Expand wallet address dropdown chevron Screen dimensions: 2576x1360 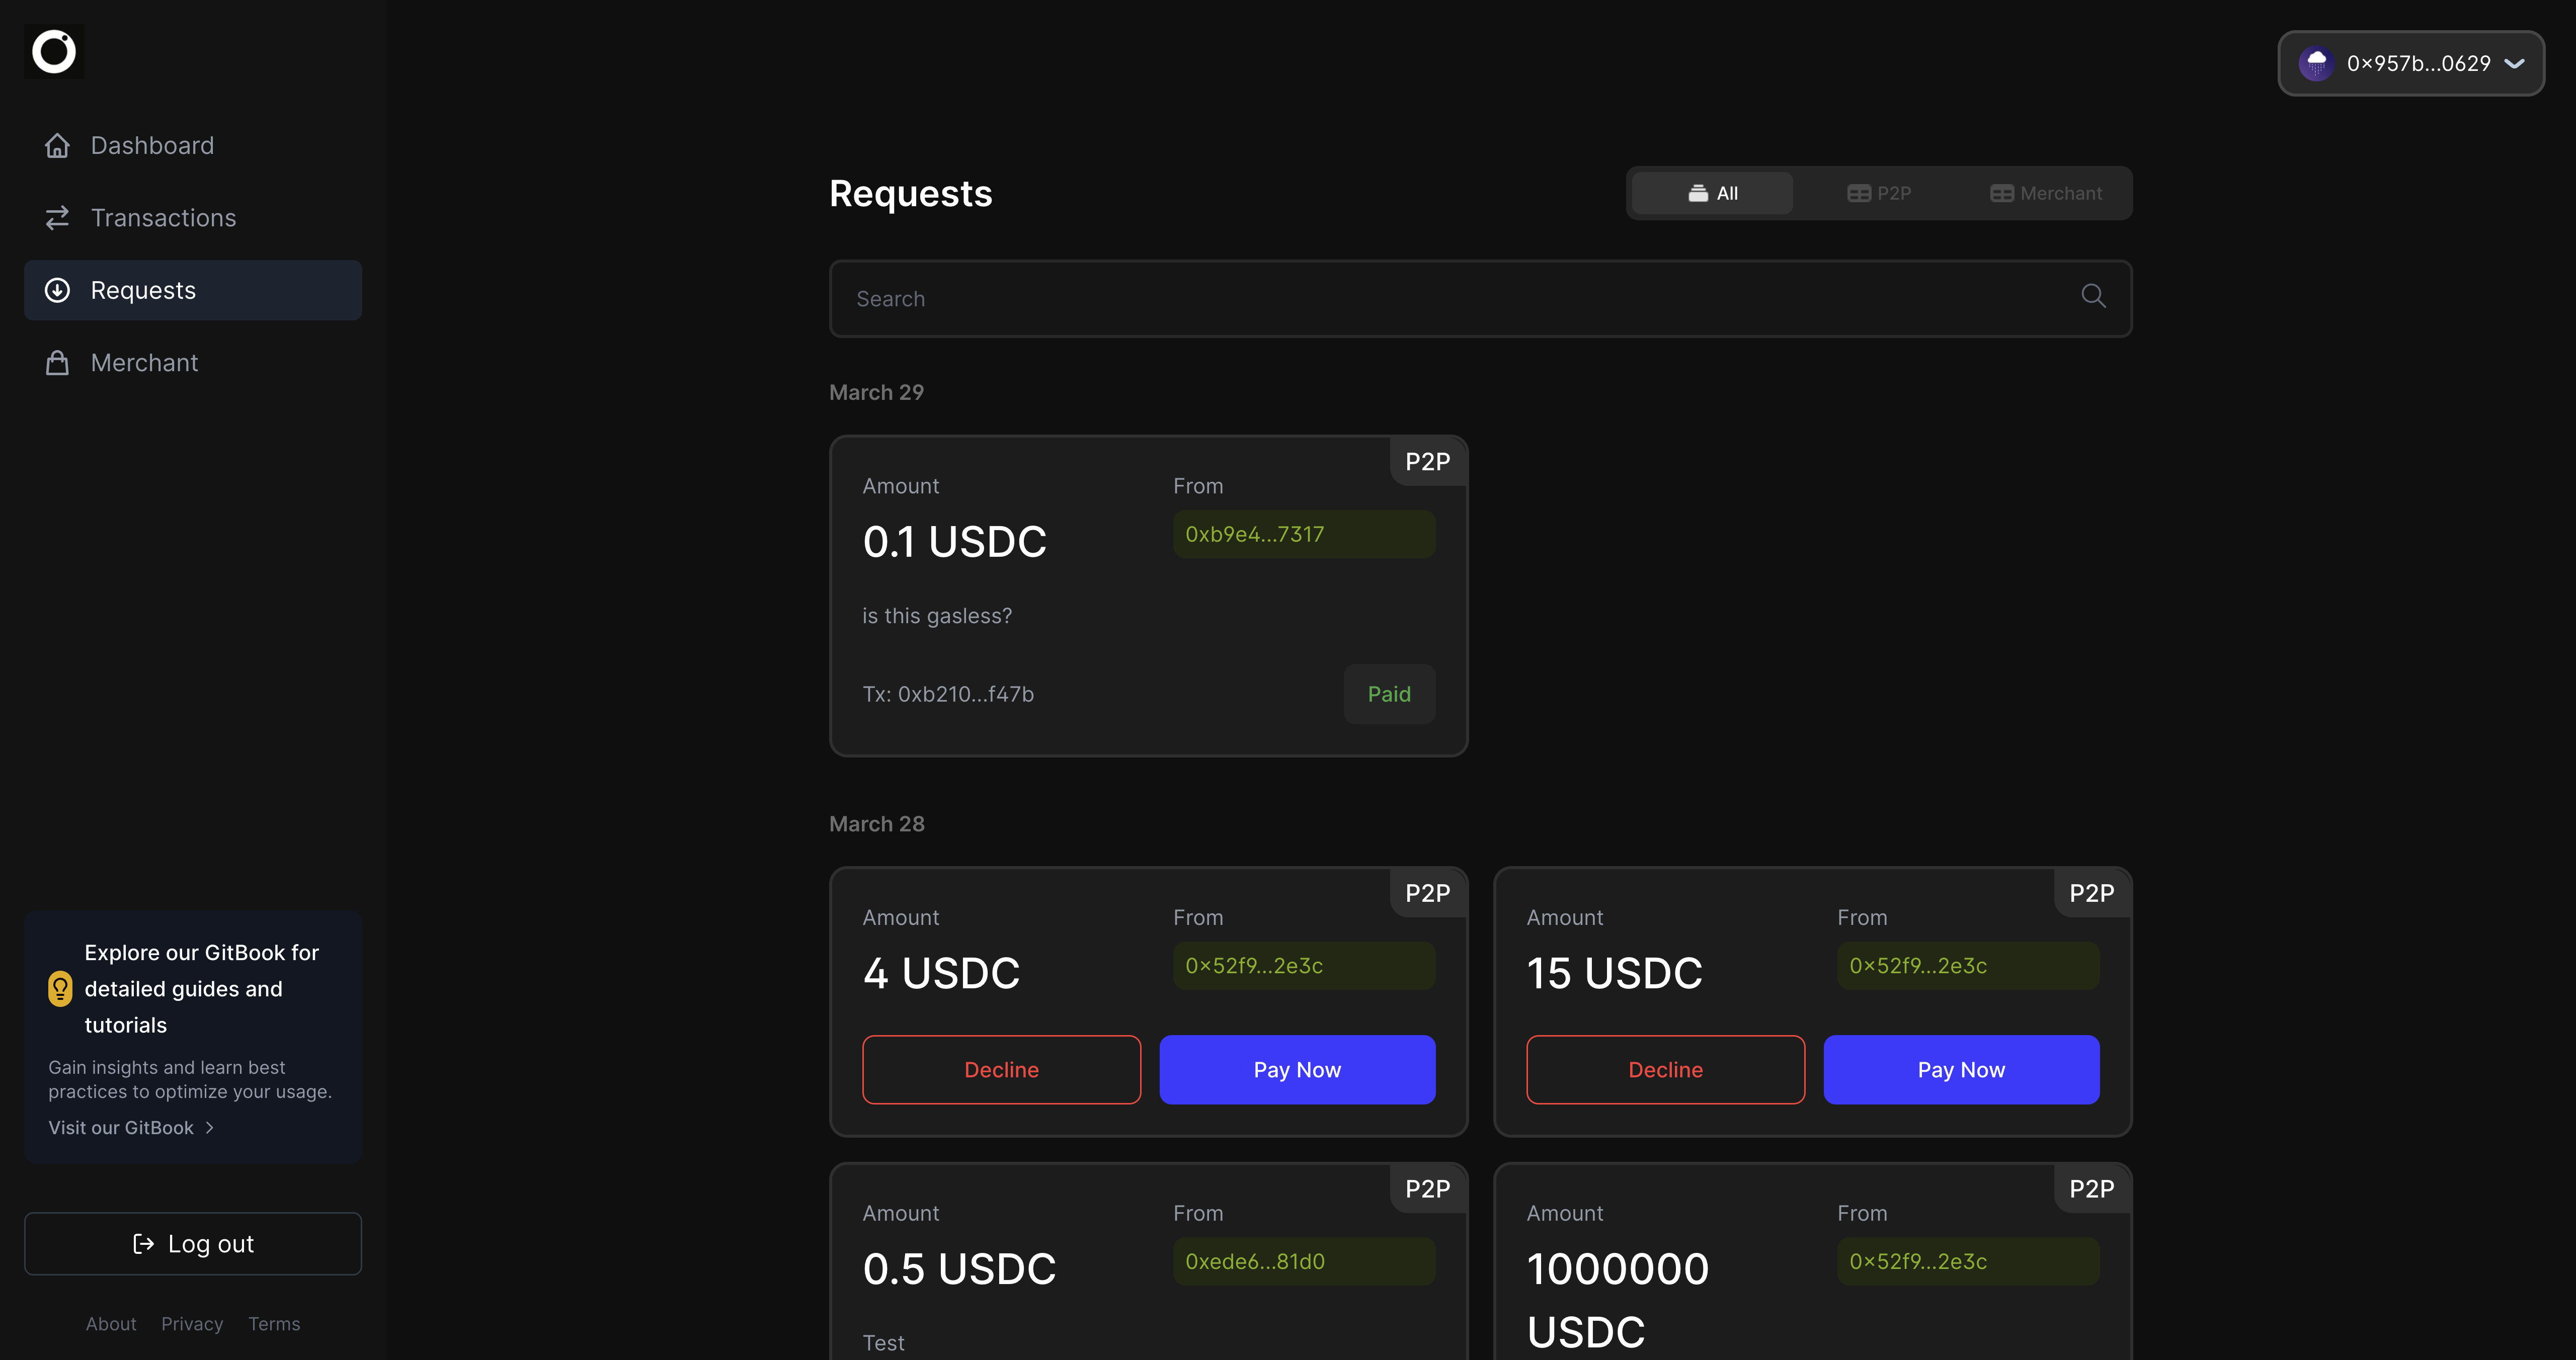pyautogui.click(x=2514, y=64)
